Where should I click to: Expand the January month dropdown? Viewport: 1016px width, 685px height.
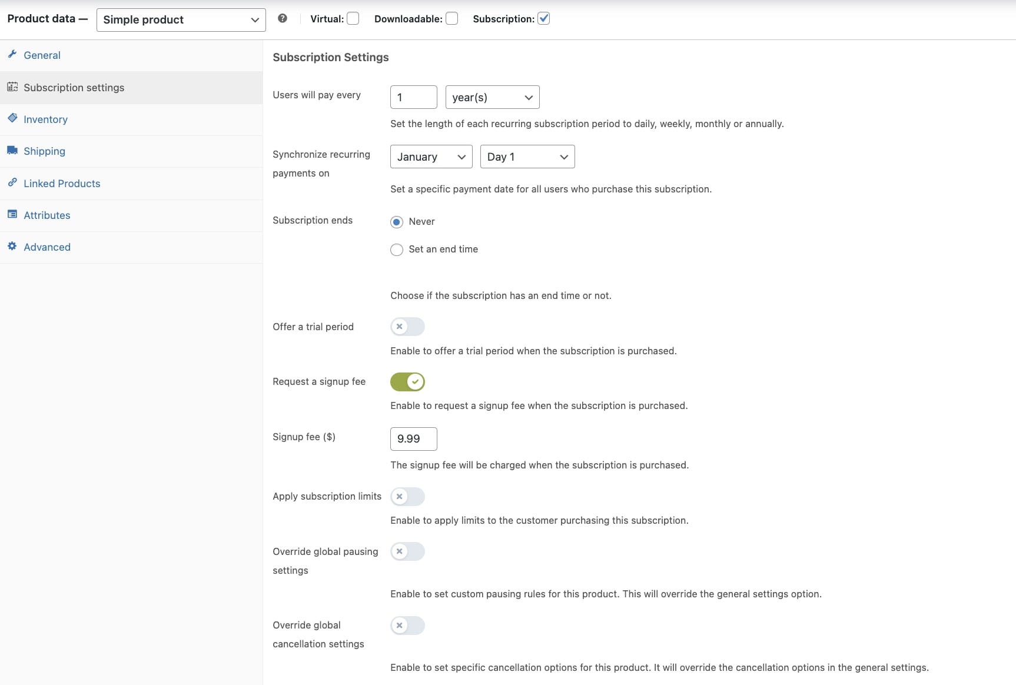(x=431, y=157)
